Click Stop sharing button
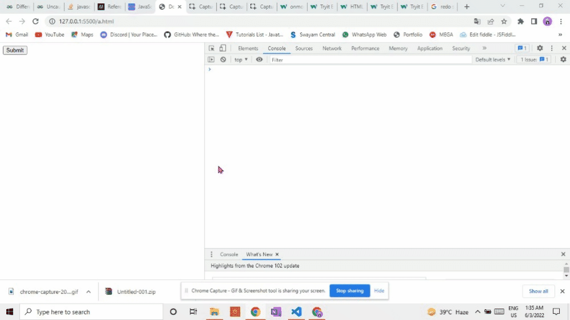The image size is (570, 320). click(x=350, y=290)
